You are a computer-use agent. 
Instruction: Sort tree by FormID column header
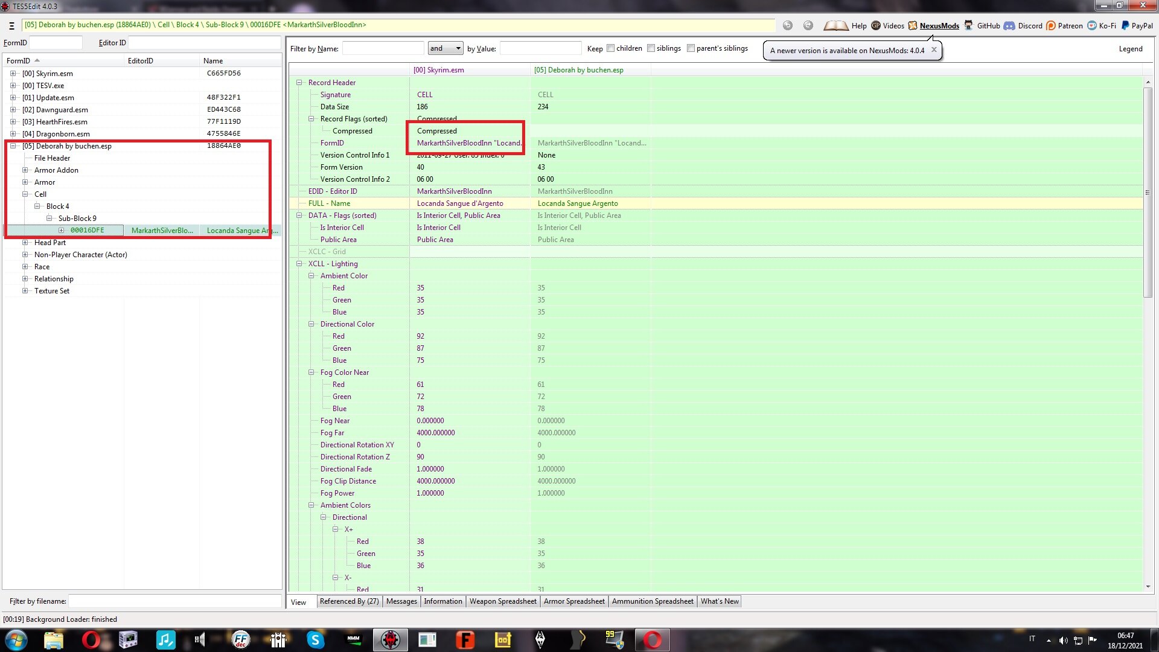pyautogui.click(x=63, y=60)
